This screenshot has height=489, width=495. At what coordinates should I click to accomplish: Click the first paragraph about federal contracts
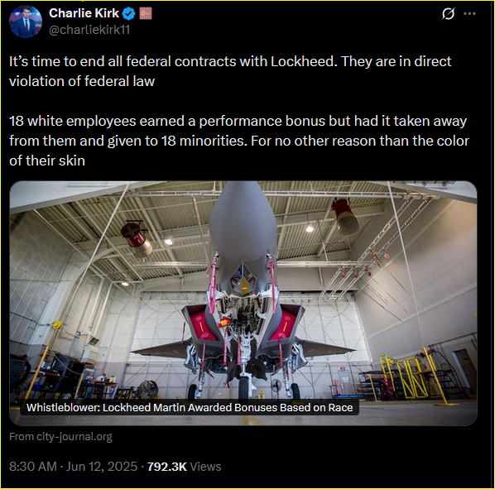tap(230, 71)
